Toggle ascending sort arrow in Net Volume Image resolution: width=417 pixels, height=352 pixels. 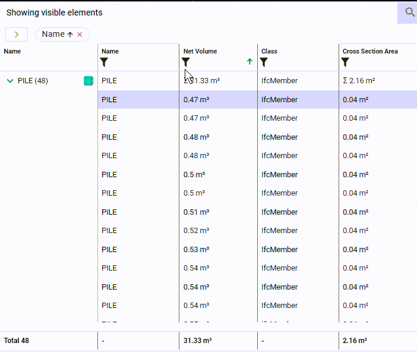249,62
